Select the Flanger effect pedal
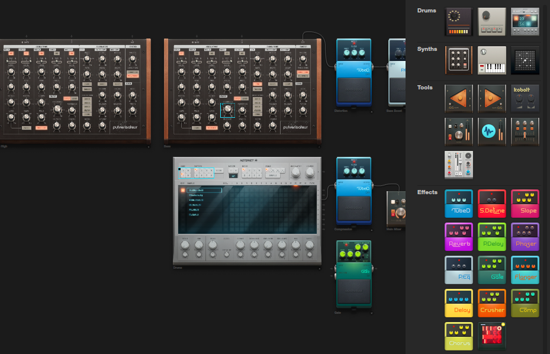Image resolution: width=550 pixels, height=354 pixels. [x=525, y=270]
